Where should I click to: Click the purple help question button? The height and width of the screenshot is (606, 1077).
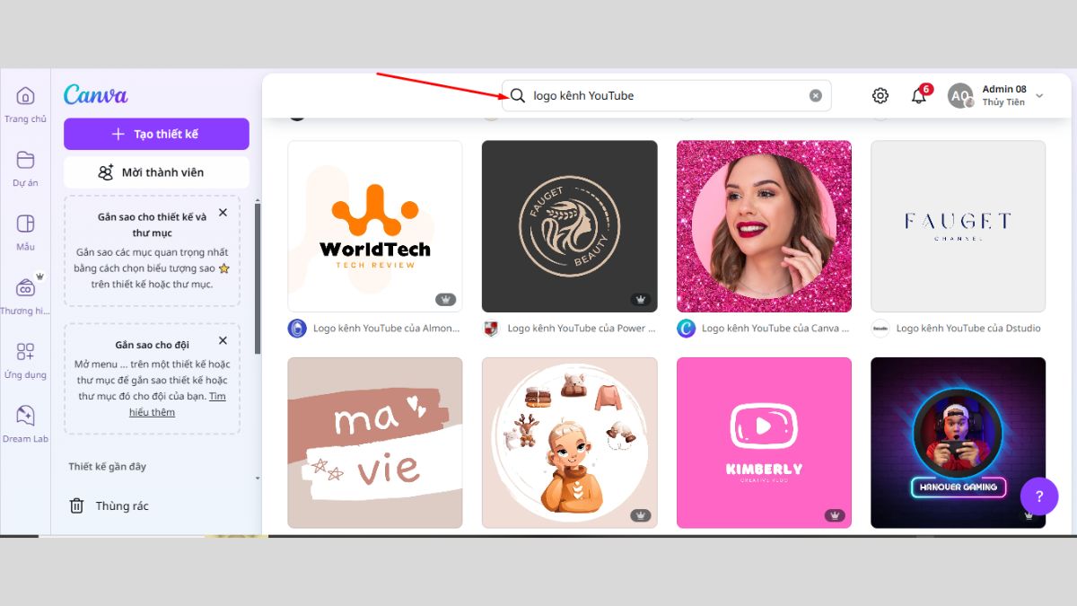pyautogui.click(x=1039, y=496)
